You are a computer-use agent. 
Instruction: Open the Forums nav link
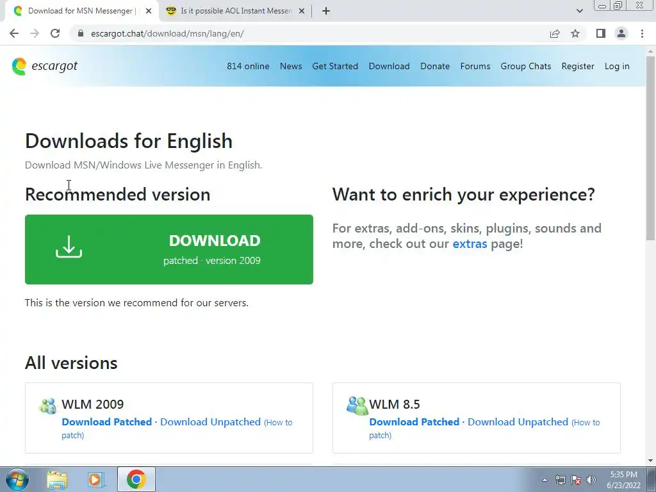coord(475,66)
